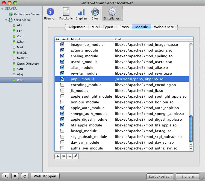
Task: Collapse the Server.local tree node
Action: [6, 20]
